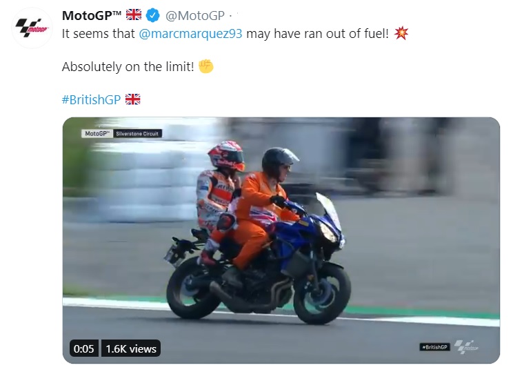Click the #BritishGP badge inside the video

tap(435, 347)
